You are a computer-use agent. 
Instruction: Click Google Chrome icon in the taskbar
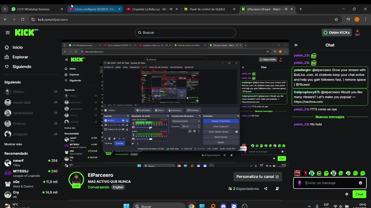191,206
